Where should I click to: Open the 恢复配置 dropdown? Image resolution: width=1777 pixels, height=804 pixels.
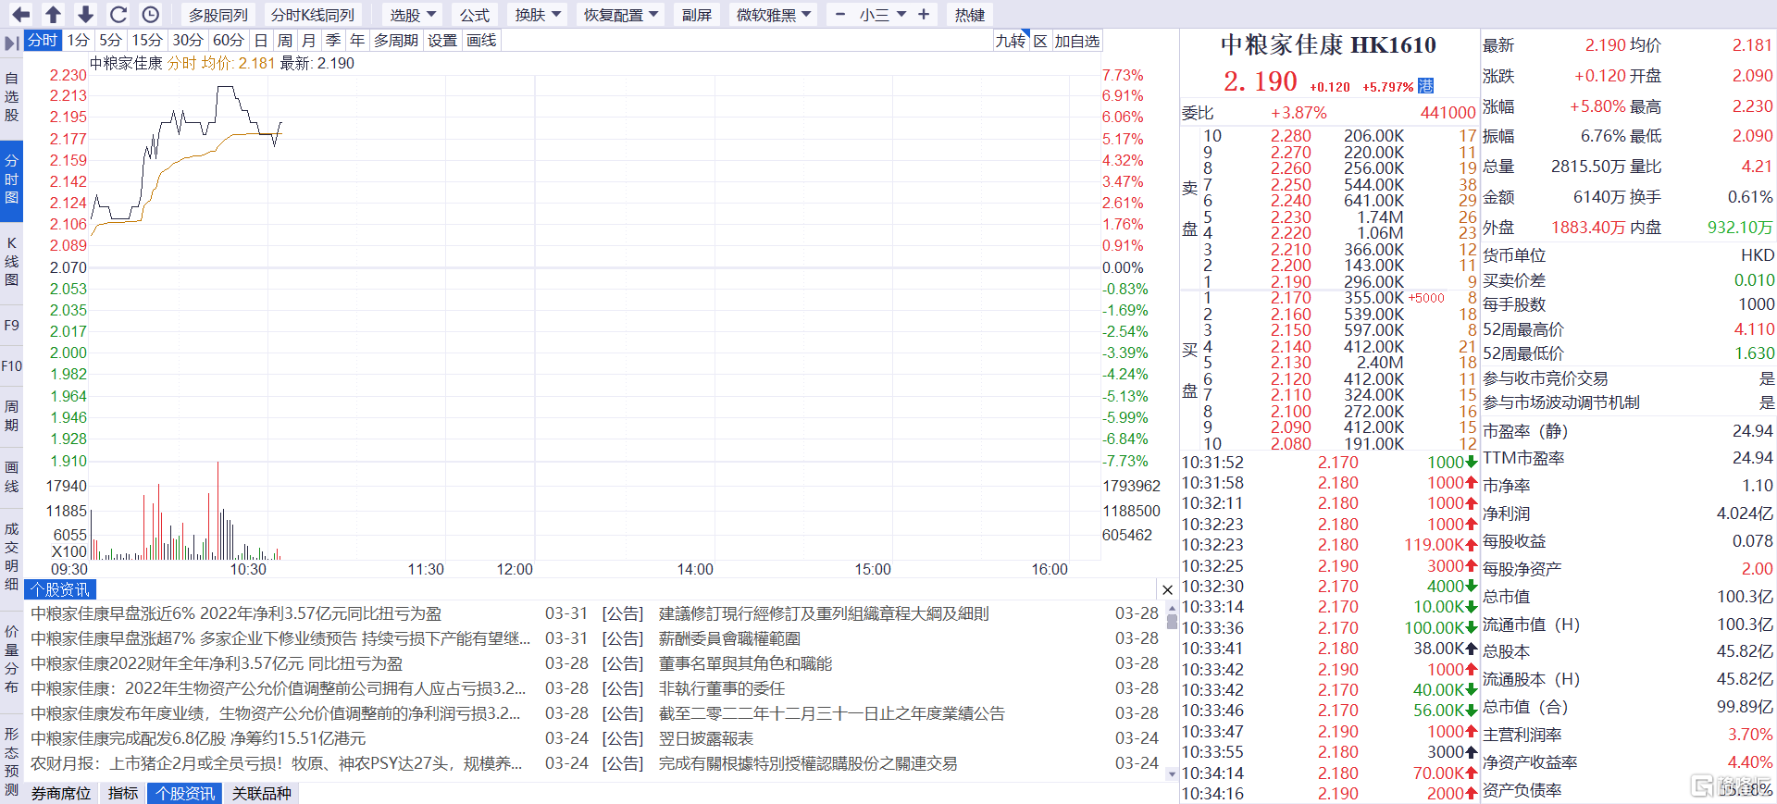point(621,15)
